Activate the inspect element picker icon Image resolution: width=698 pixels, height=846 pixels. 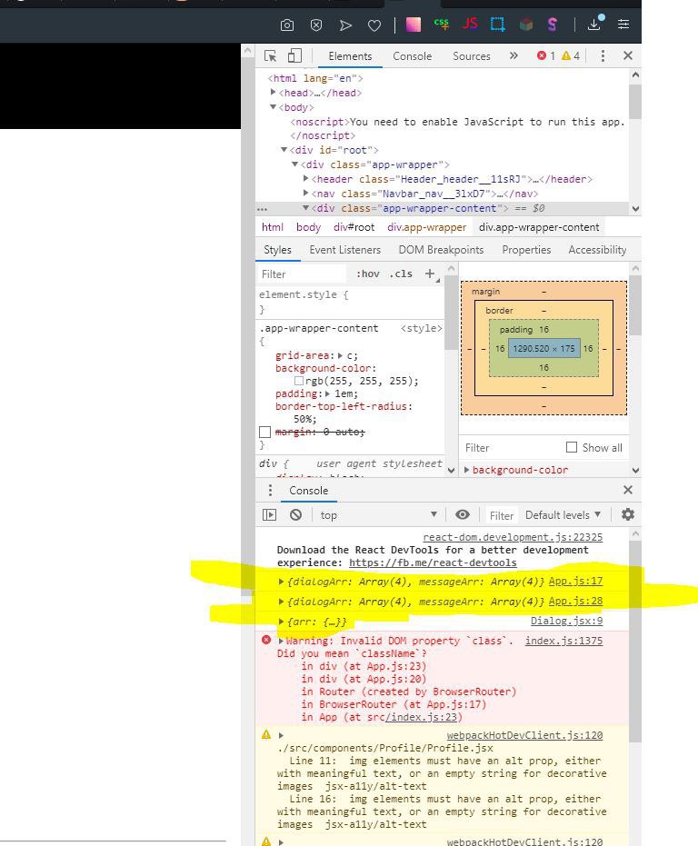click(x=271, y=56)
